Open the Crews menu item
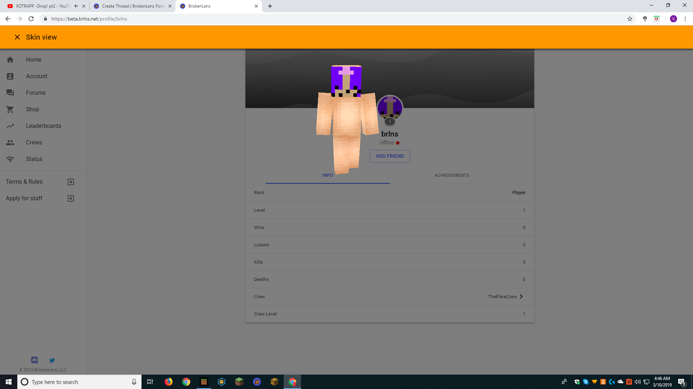 tap(43, 143)
